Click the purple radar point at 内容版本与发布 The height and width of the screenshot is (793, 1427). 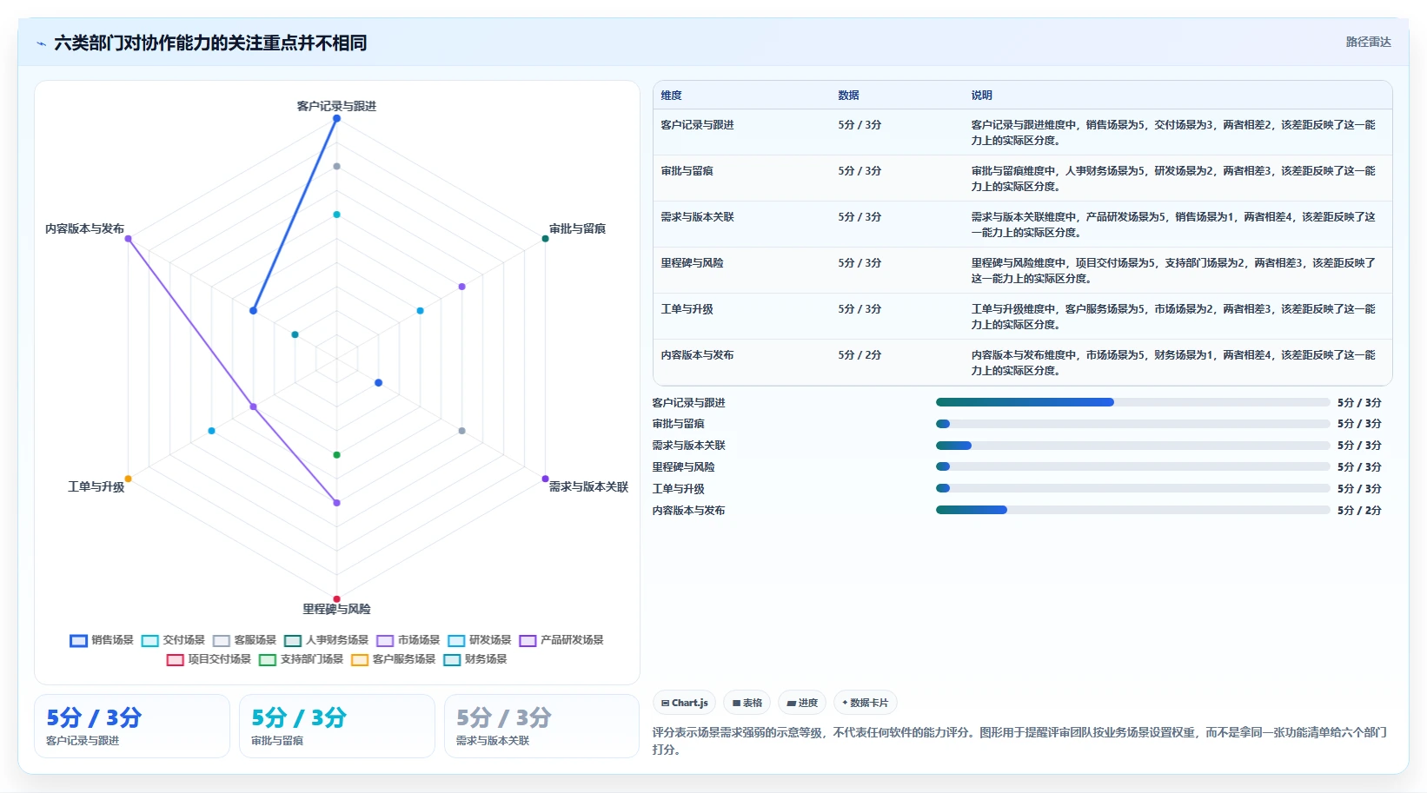pyautogui.click(x=128, y=238)
